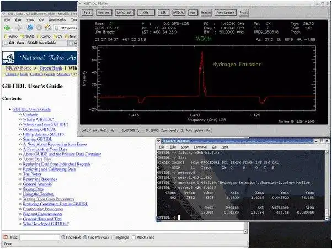Open the terminal window menu icon
332x249 pixels.
(159, 141)
